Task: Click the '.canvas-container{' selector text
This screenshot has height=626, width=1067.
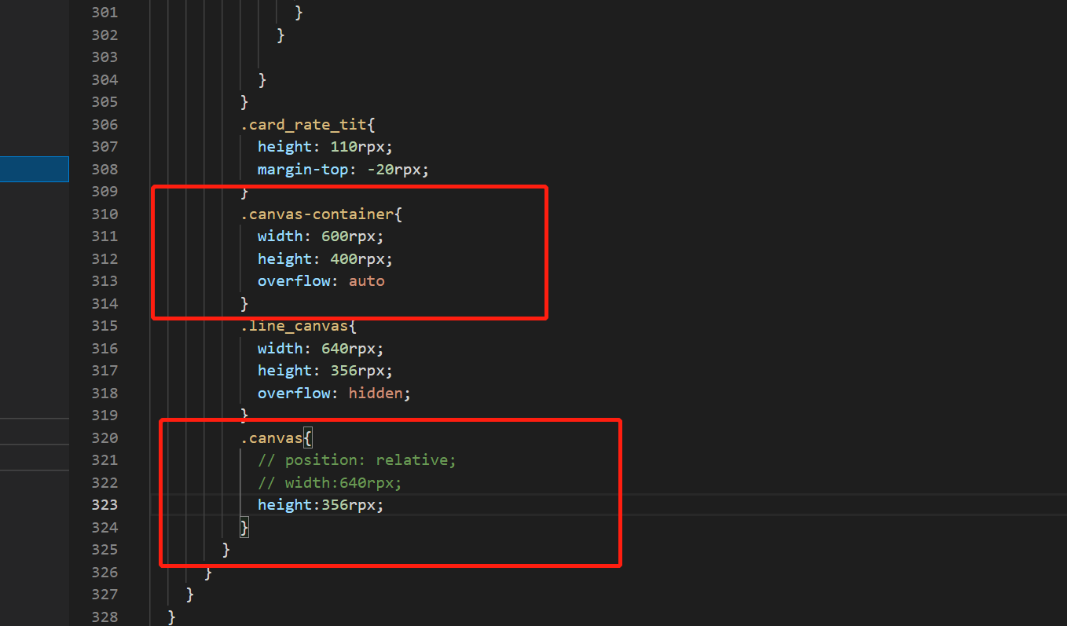Action: click(x=321, y=214)
